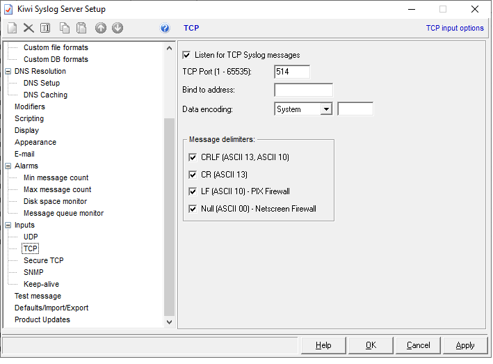Image resolution: width=493 pixels, height=364 pixels.
Task: Open the Appearance settings
Action: click(35, 142)
